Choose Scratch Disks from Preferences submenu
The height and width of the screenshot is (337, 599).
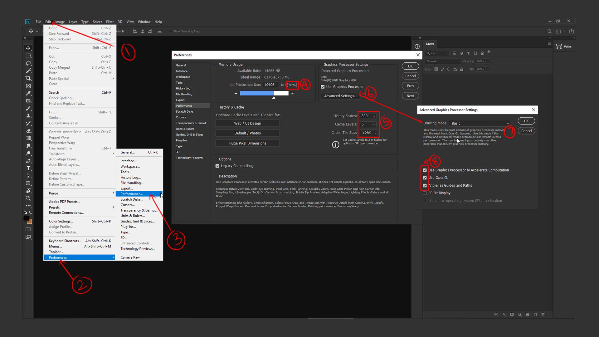[132, 199]
